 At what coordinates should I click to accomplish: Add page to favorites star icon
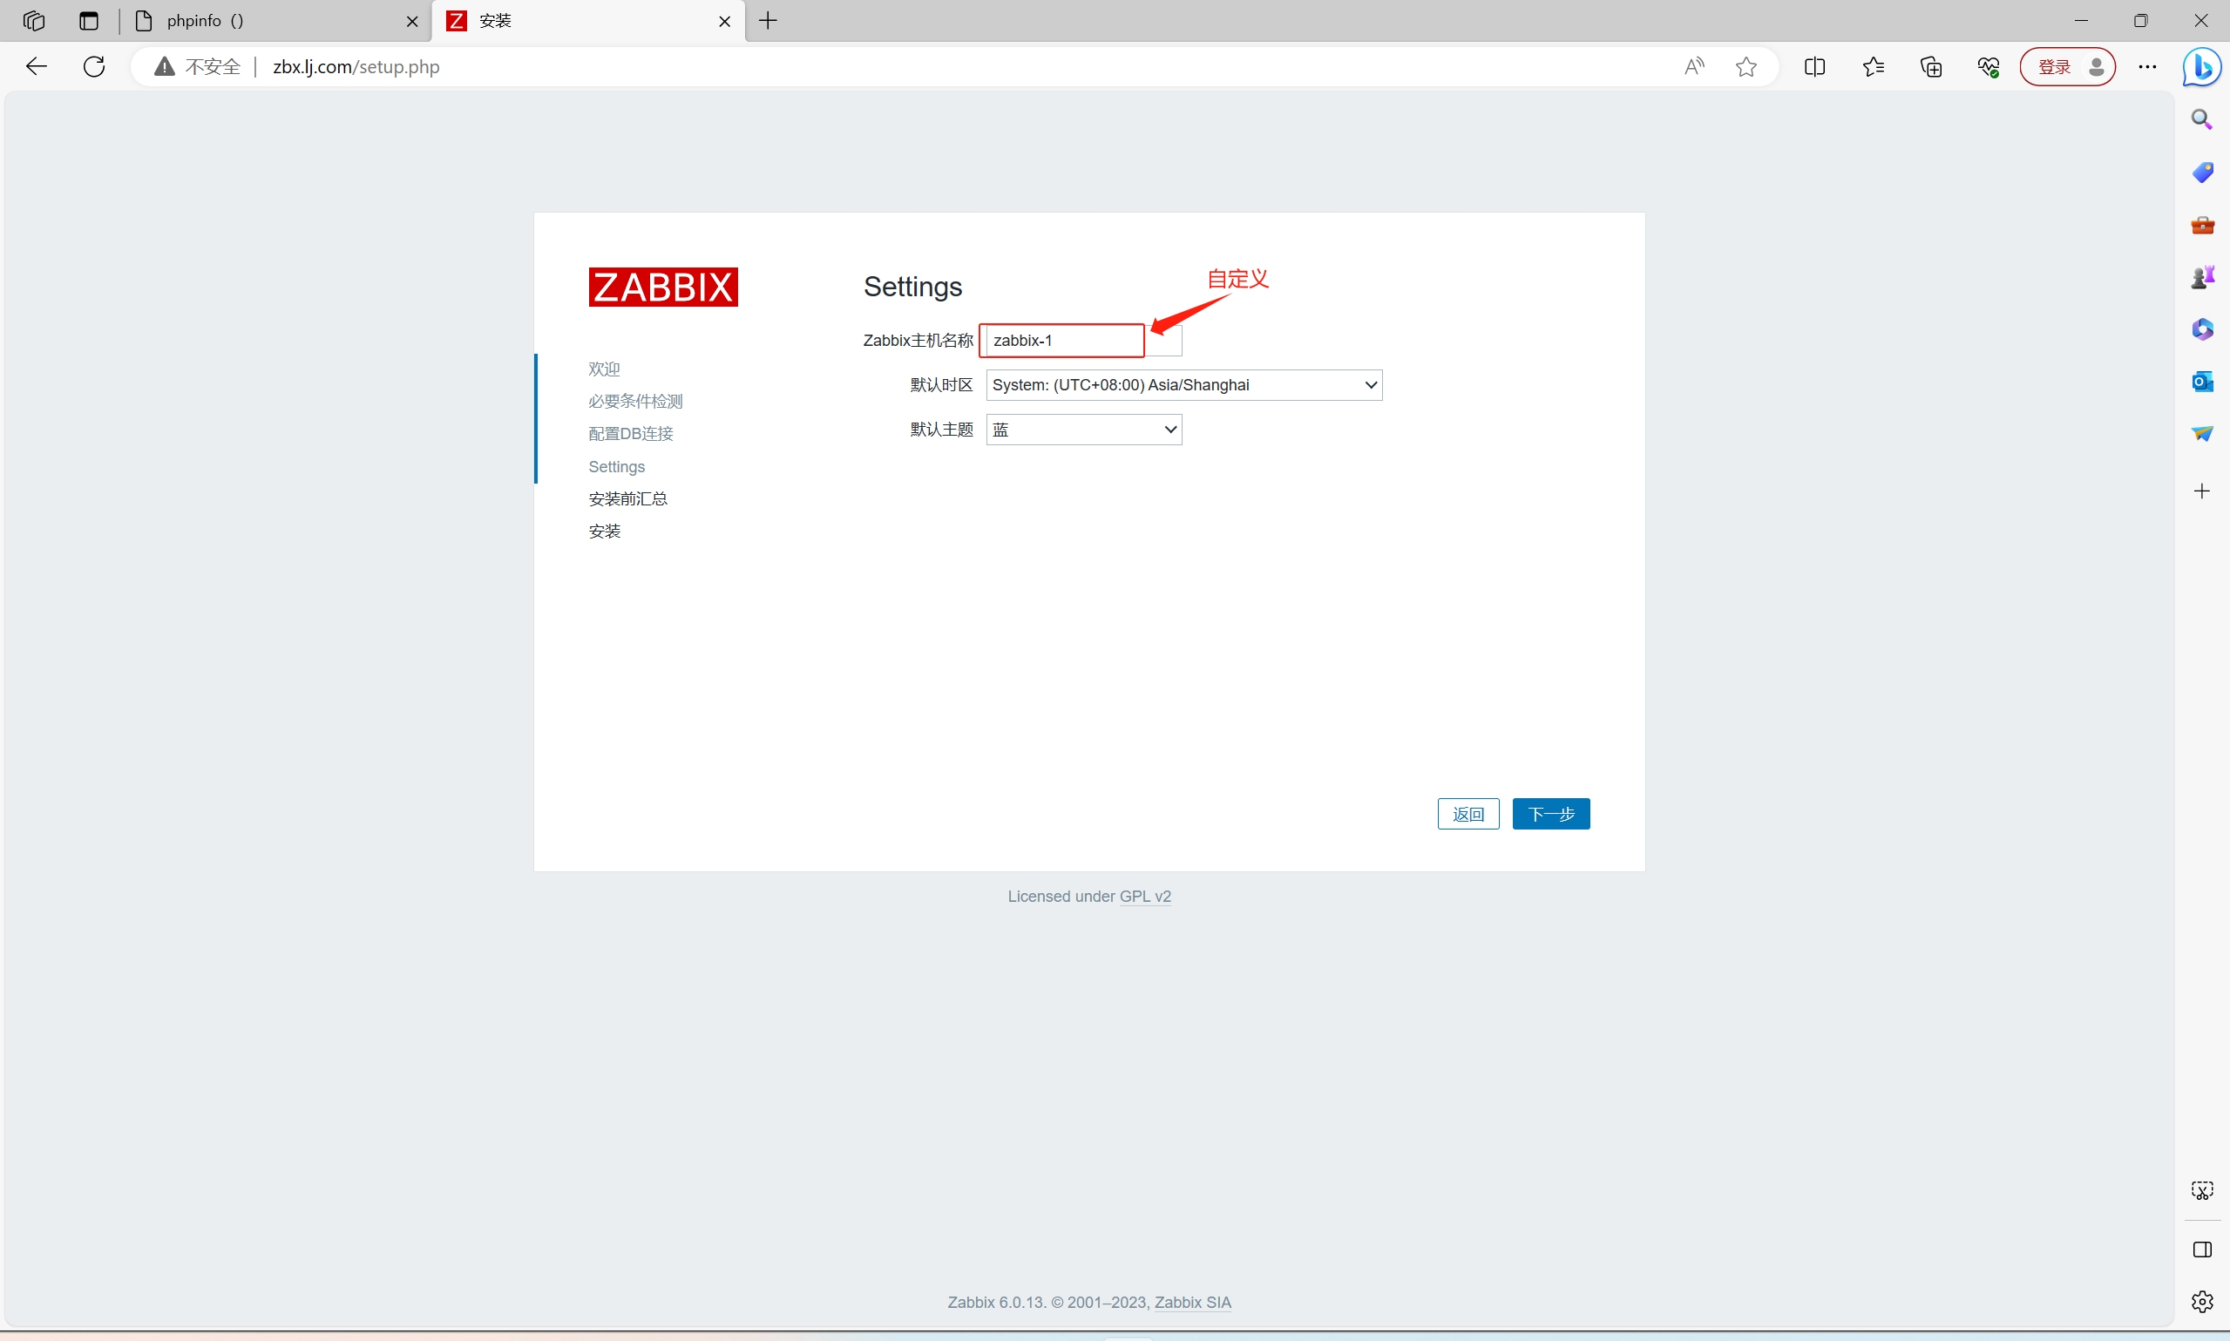pos(1745,66)
